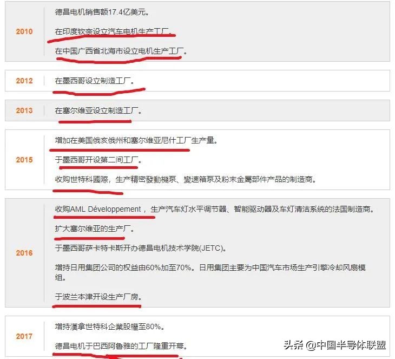Click the 2016 year label

pyautogui.click(x=24, y=253)
